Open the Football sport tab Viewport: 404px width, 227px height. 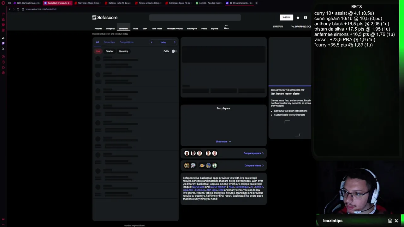click(x=98, y=29)
